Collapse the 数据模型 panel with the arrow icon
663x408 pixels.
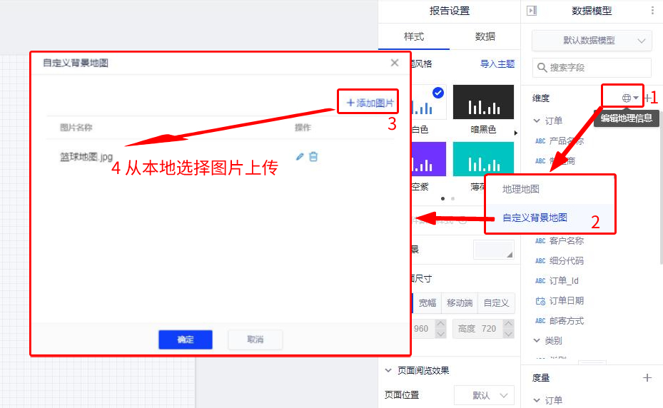click(x=532, y=11)
